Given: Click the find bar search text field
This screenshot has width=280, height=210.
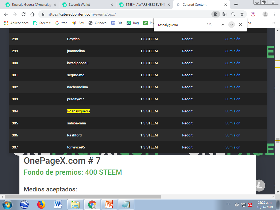Looking at the screenshot, I should 180,25.
